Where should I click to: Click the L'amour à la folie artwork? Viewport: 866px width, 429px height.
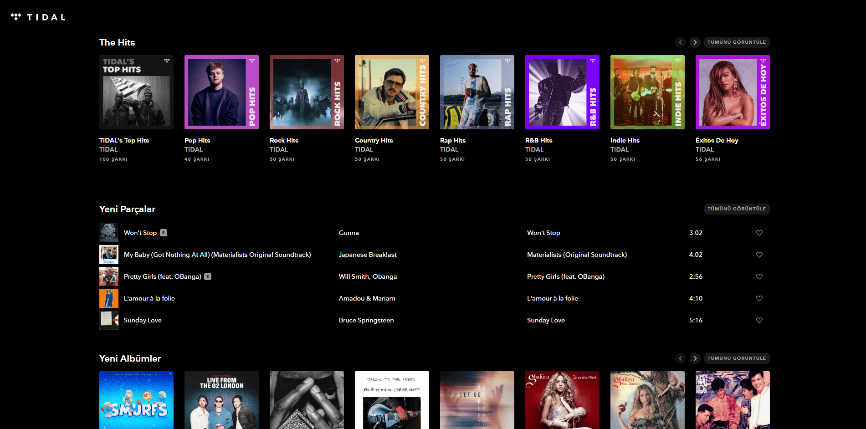[x=109, y=298]
